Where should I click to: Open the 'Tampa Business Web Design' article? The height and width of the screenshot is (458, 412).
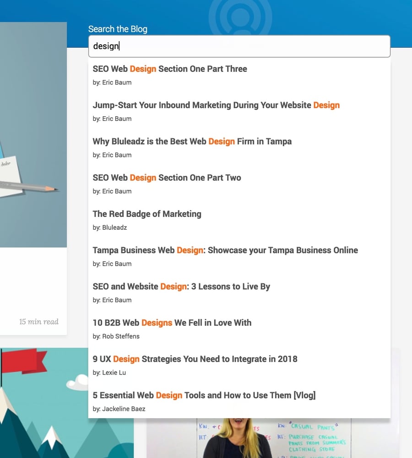[225, 250]
